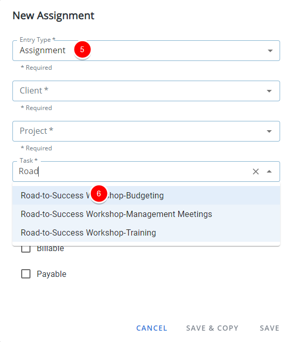Click into the Task field containing Road

coord(133,172)
